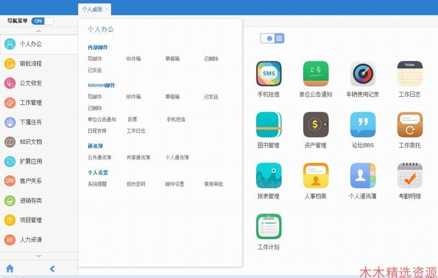Click the 修改密码 link in 个人设置
Screen dimensions: 438x278
(x=136, y=184)
